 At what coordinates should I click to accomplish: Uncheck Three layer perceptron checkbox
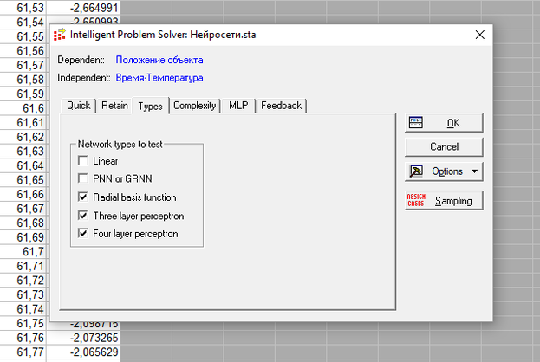(82, 216)
